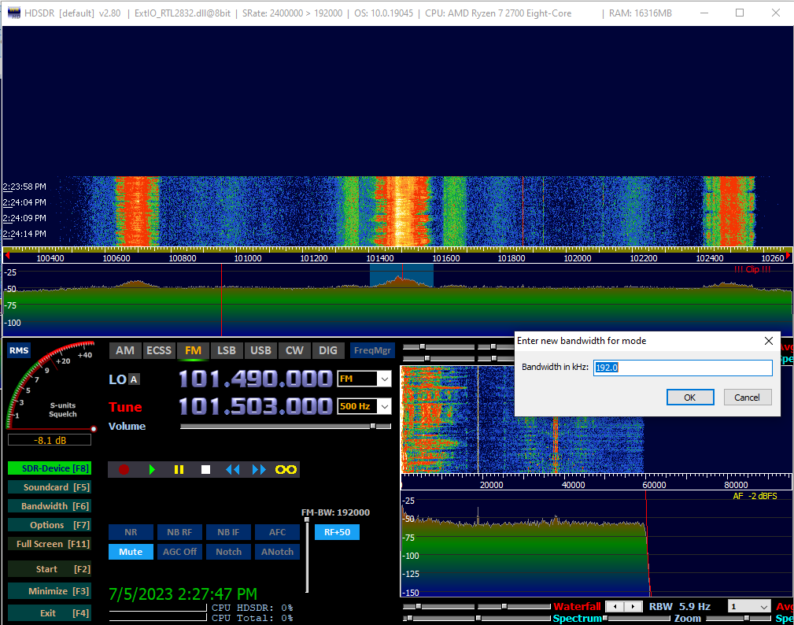
Task: Click the LO 'A' selector box
Action: [134, 379]
